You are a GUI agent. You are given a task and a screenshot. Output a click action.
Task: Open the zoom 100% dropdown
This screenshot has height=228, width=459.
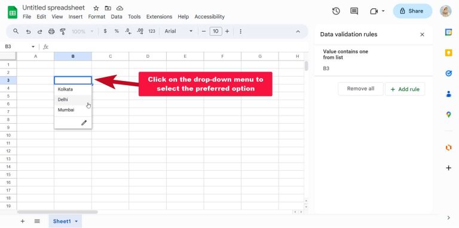[83, 31]
